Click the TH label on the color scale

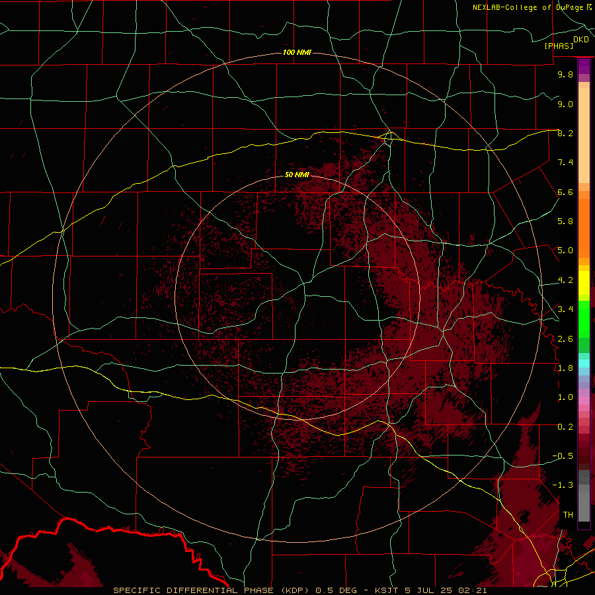[x=568, y=515]
